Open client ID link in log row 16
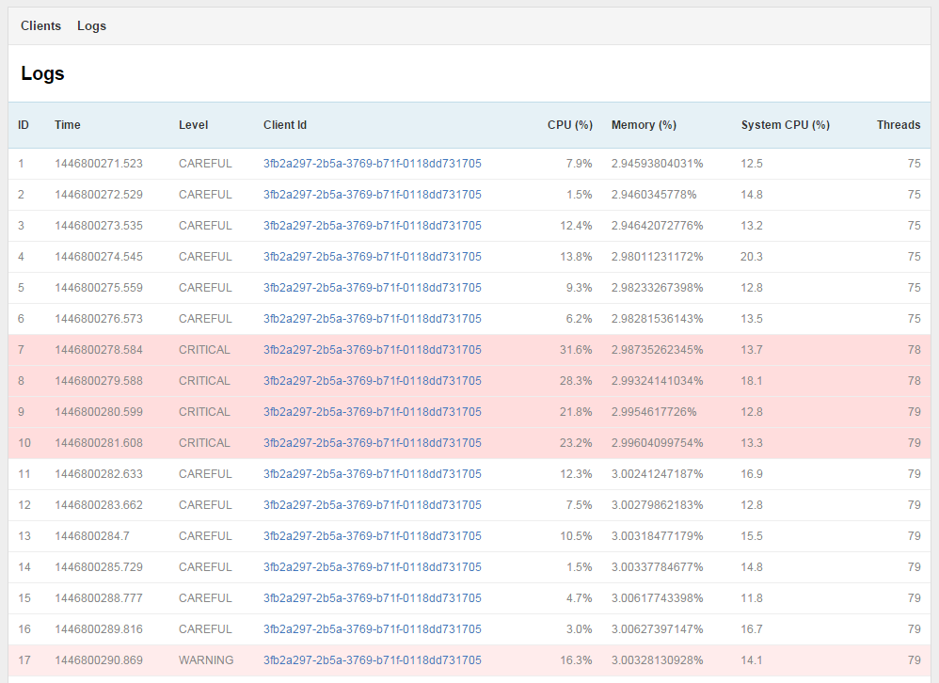 click(373, 629)
